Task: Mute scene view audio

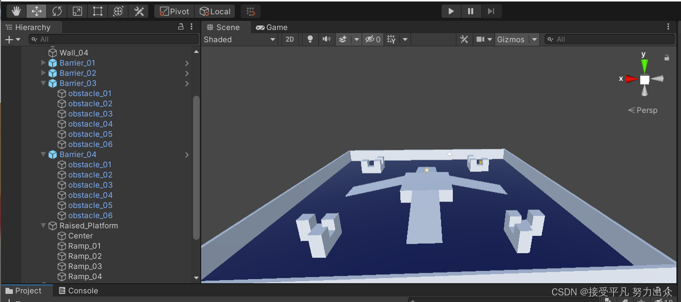Action: pos(326,39)
